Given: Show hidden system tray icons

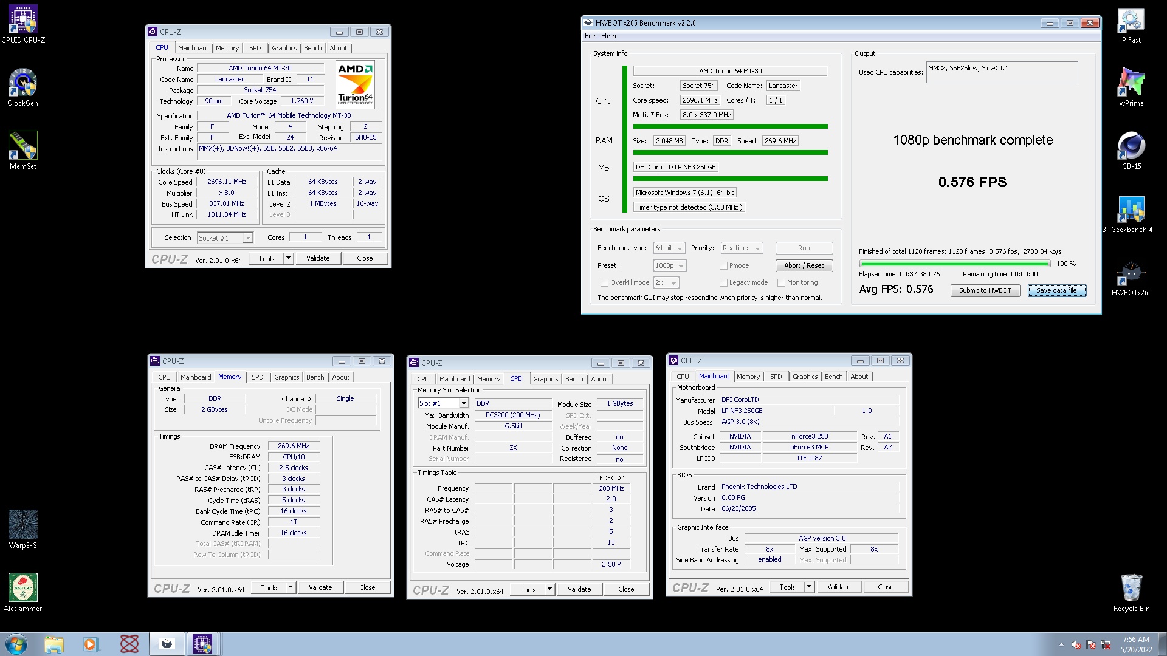Looking at the screenshot, I should click(x=1061, y=645).
